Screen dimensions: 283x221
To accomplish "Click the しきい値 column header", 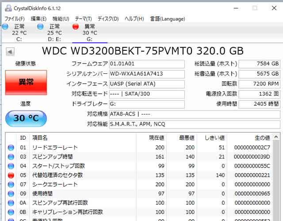I will (x=212, y=138).
